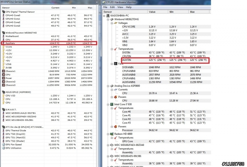The height and width of the screenshot is (167, 247).
Task: Click the Powers icon under Analog Device
Action: 116,97
